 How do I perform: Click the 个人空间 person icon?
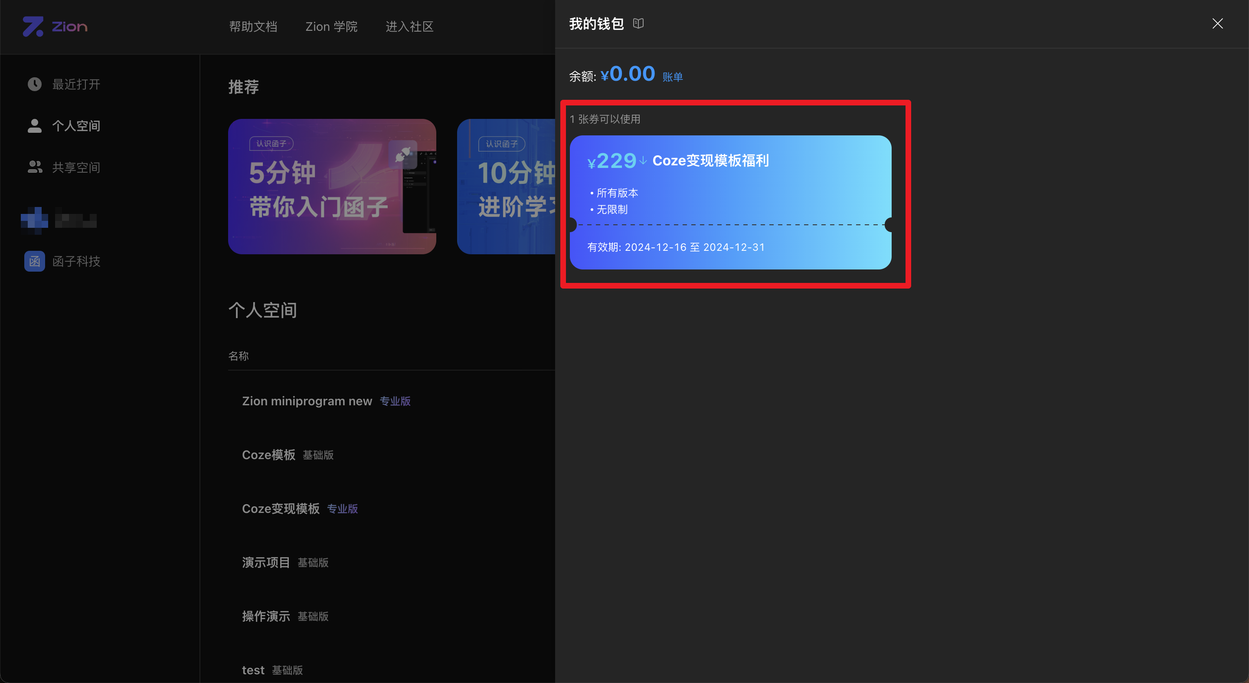coord(34,126)
